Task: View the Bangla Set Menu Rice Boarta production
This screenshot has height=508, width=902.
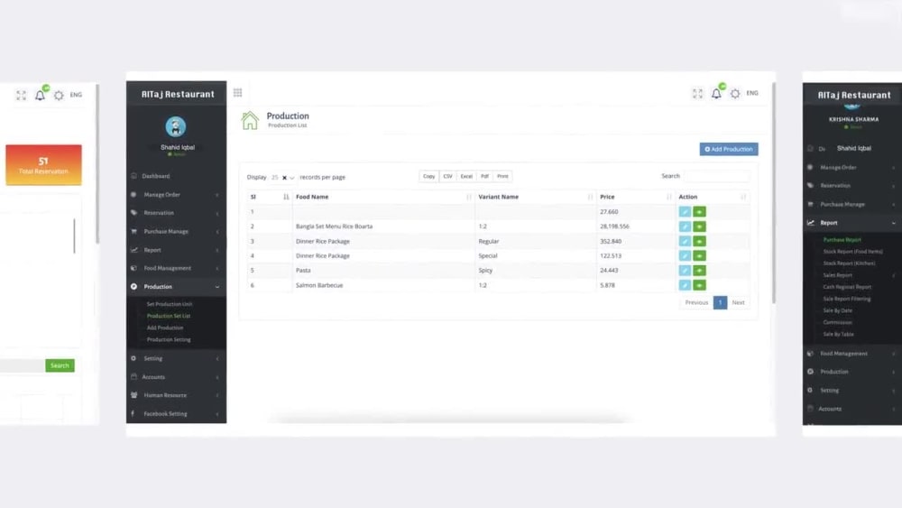Action: click(700, 226)
